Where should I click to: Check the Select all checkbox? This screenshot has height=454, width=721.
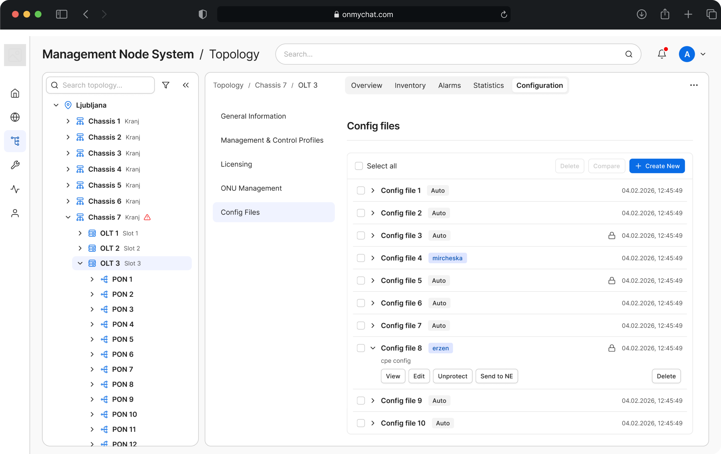pyautogui.click(x=359, y=166)
